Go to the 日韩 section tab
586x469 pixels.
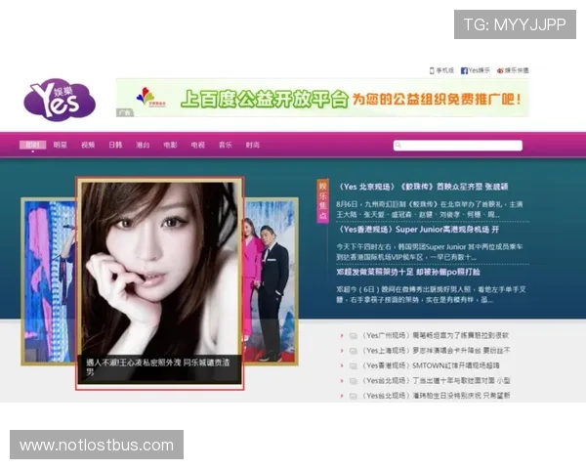point(115,145)
